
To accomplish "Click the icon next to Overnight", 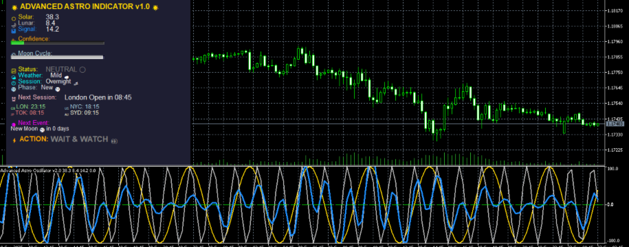I will pos(76,83).
